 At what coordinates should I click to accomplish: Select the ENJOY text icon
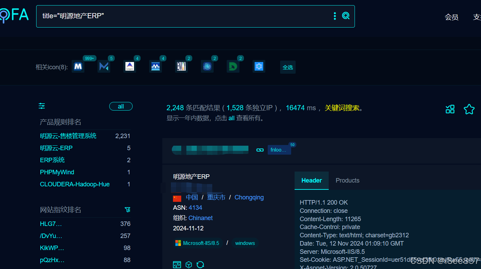(x=181, y=66)
